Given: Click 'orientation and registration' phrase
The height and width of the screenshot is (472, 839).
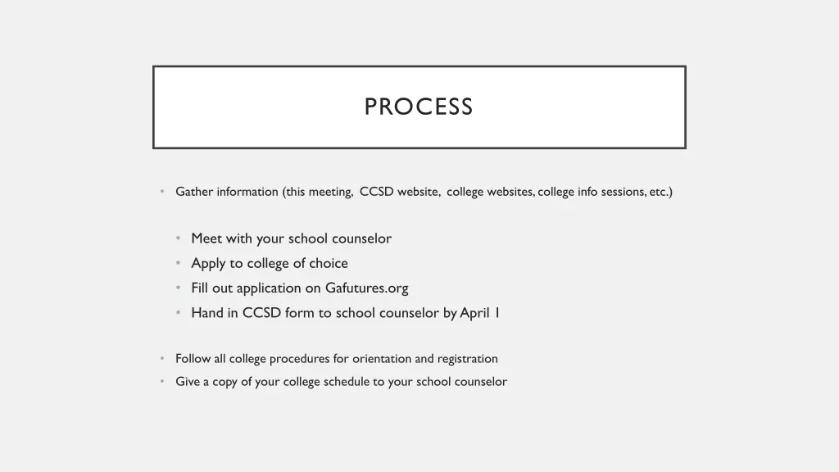Looking at the screenshot, I should coord(425,359).
